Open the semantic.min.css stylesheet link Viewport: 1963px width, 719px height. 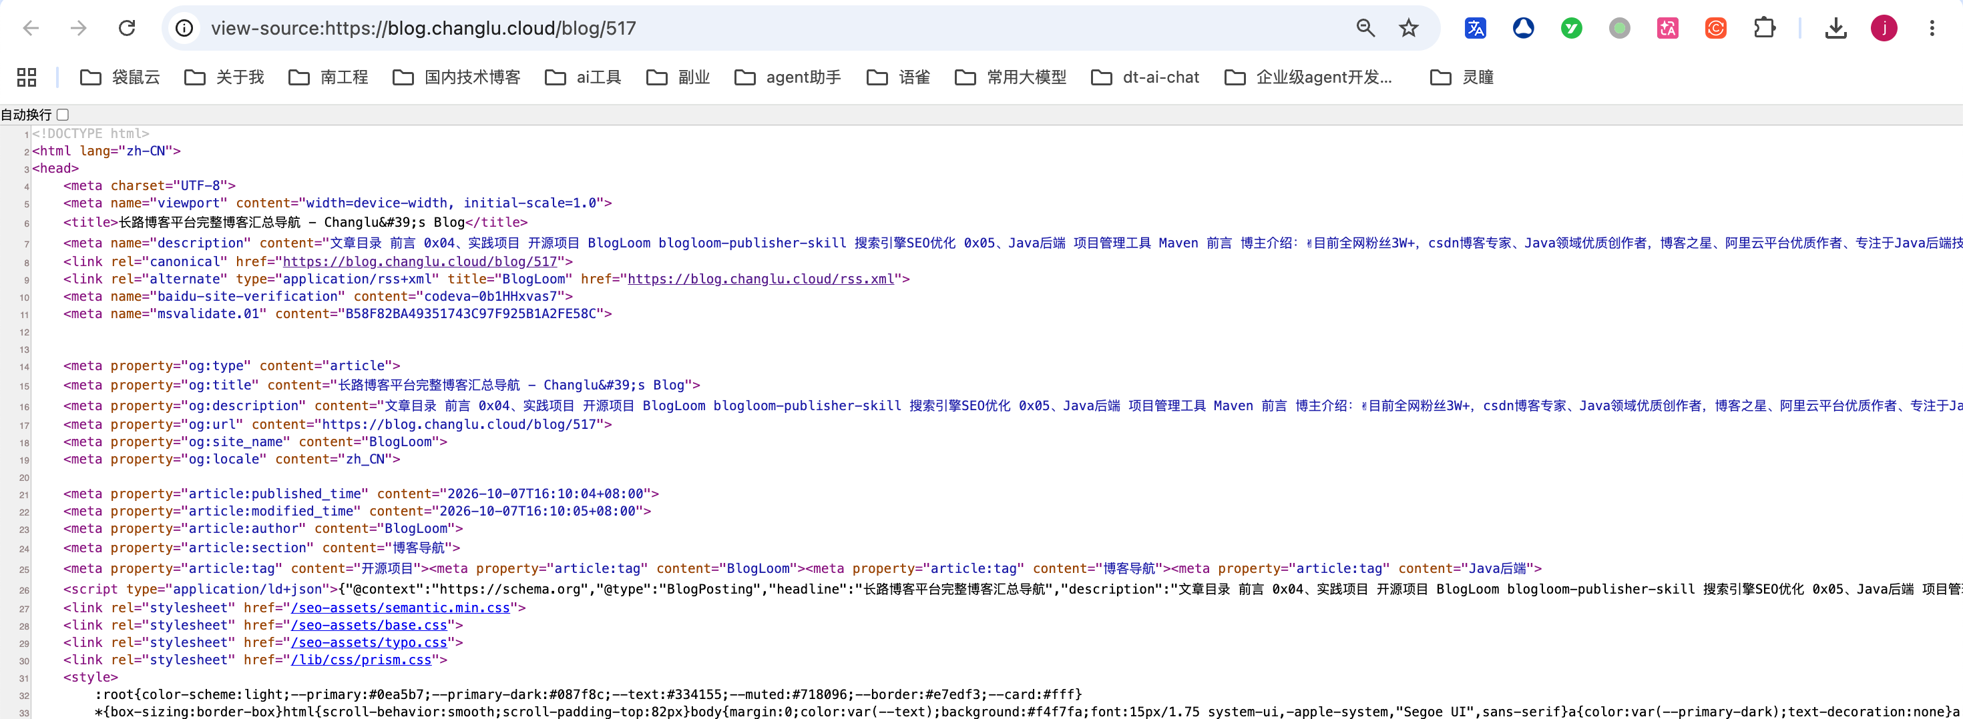coord(400,608)
